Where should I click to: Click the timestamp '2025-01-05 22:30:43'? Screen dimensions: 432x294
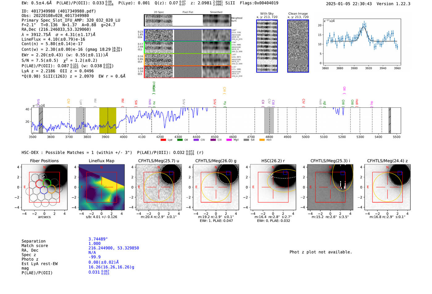click(x=349, y=4)
